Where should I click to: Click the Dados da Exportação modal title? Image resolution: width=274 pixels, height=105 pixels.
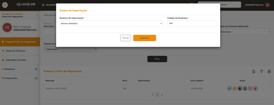73,10
